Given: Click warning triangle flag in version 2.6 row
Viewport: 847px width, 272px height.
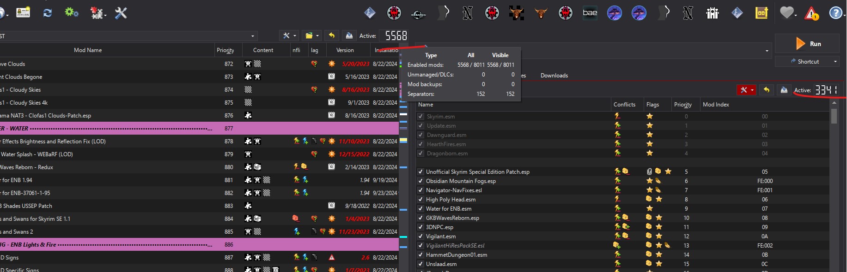Looking at the screenshot, I should click(331, 257).
